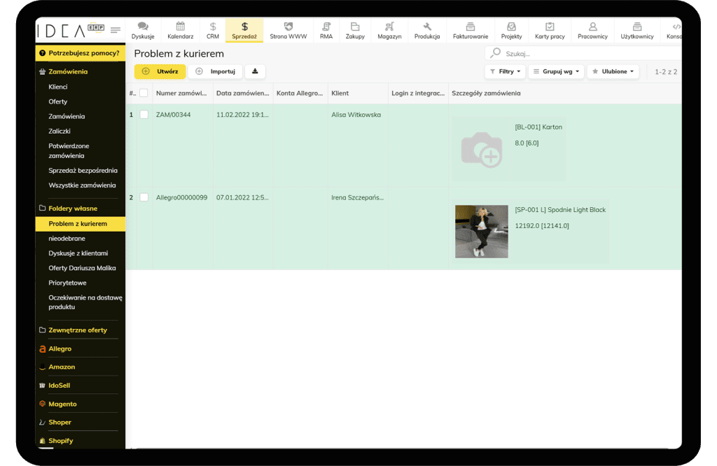
Task: Open the Pracownicy employees icon
Action: 592,27
